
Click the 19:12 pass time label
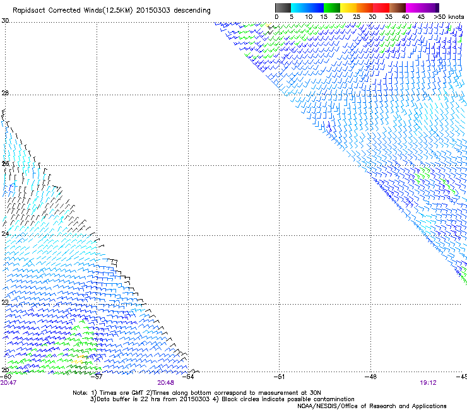coord(428,383)
